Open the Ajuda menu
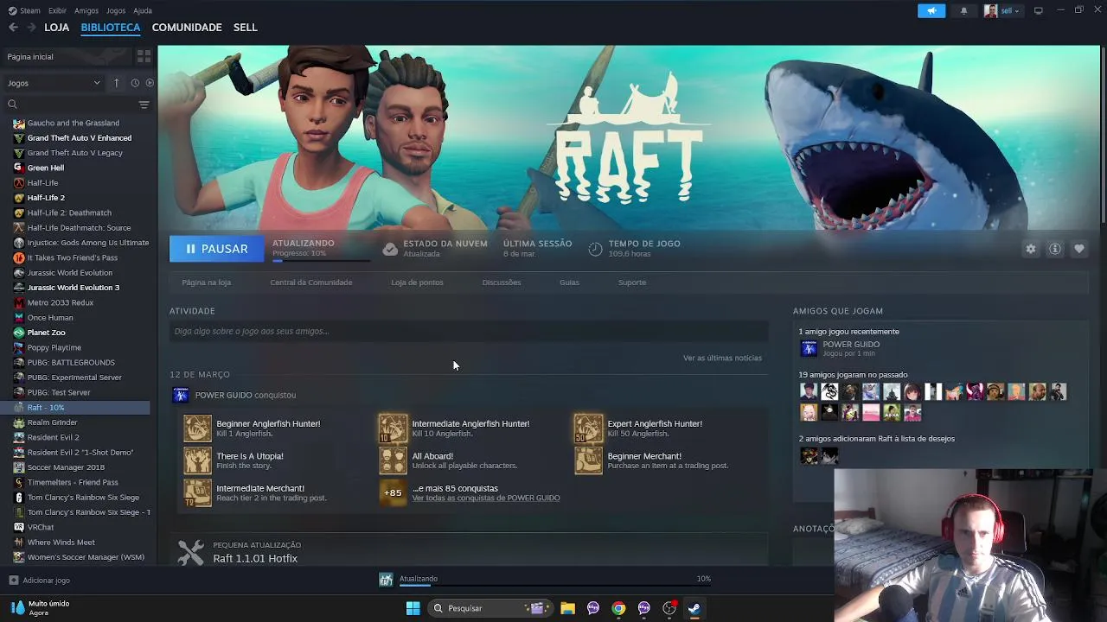The height and width of the screenshot is (622, 1107). point(143,10)
